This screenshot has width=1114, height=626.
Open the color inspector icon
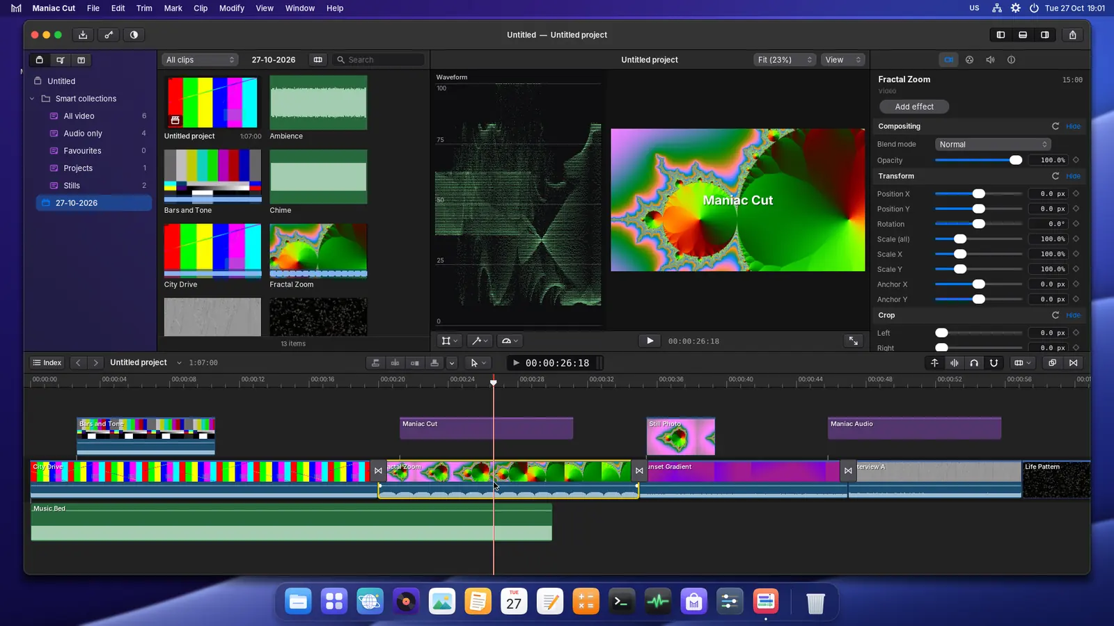[x=970, y=60]
